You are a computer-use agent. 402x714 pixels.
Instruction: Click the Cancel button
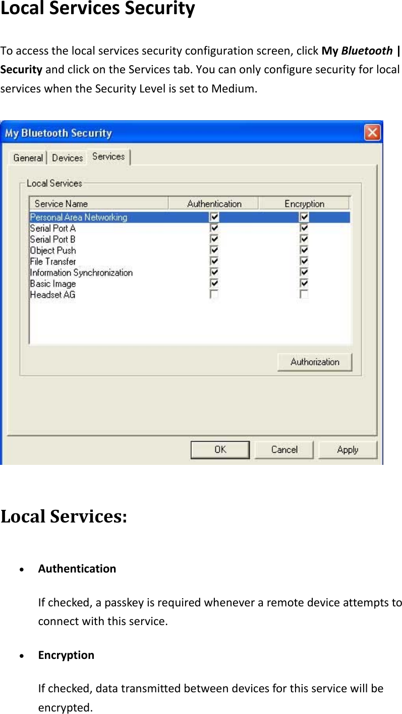[284, 450]
